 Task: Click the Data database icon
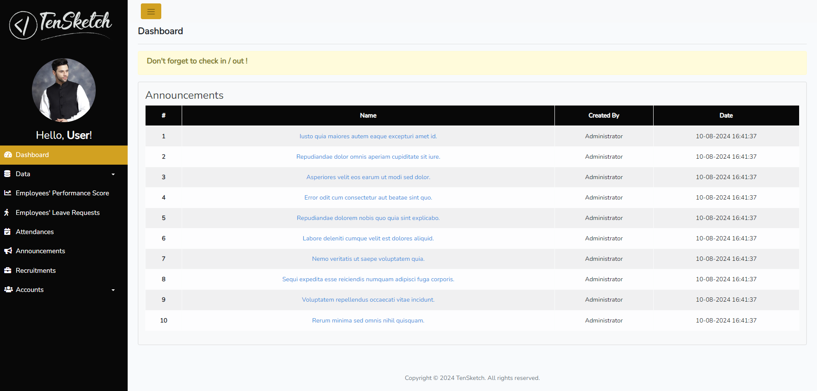[x=7, y=174]
